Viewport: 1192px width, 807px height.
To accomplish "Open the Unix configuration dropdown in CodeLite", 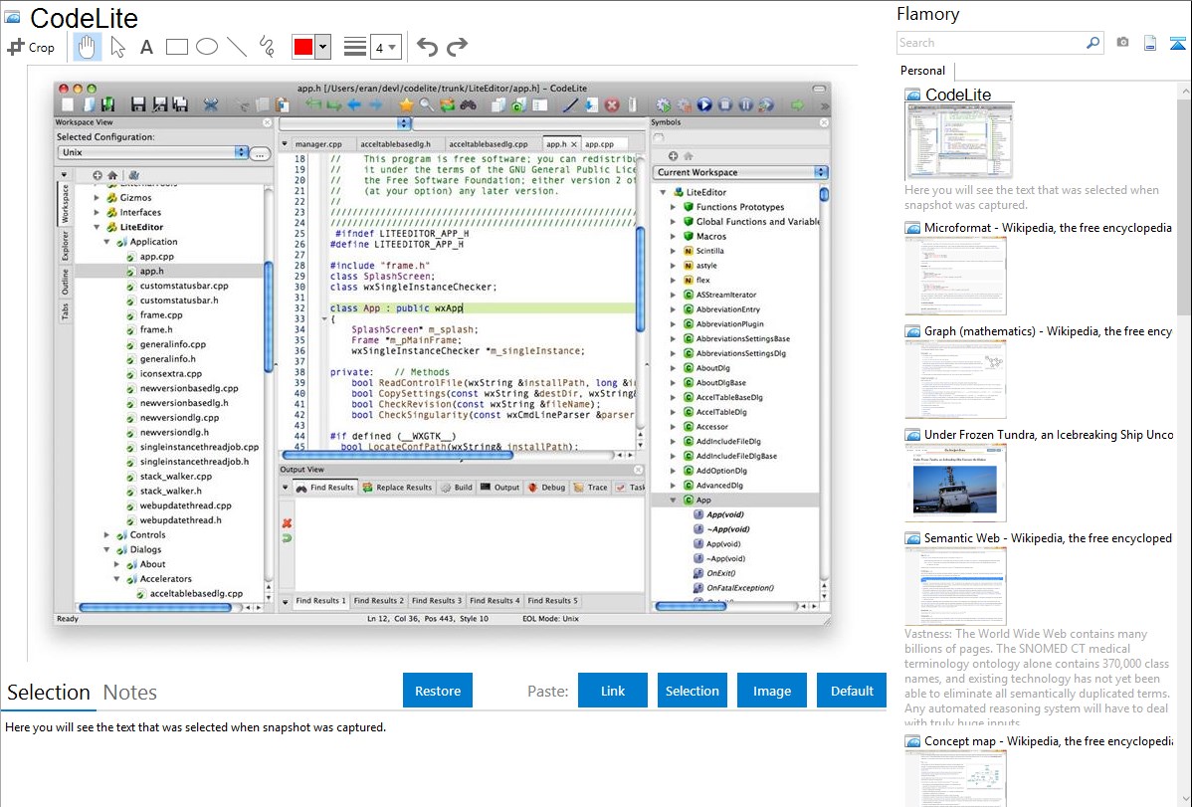I will [x=153, y=152].
